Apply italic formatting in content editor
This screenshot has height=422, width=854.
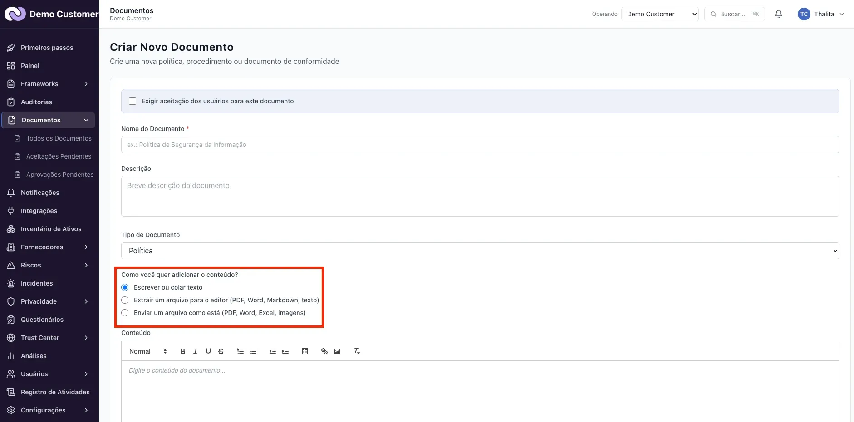pyautogui.click(x=195, y=351)
